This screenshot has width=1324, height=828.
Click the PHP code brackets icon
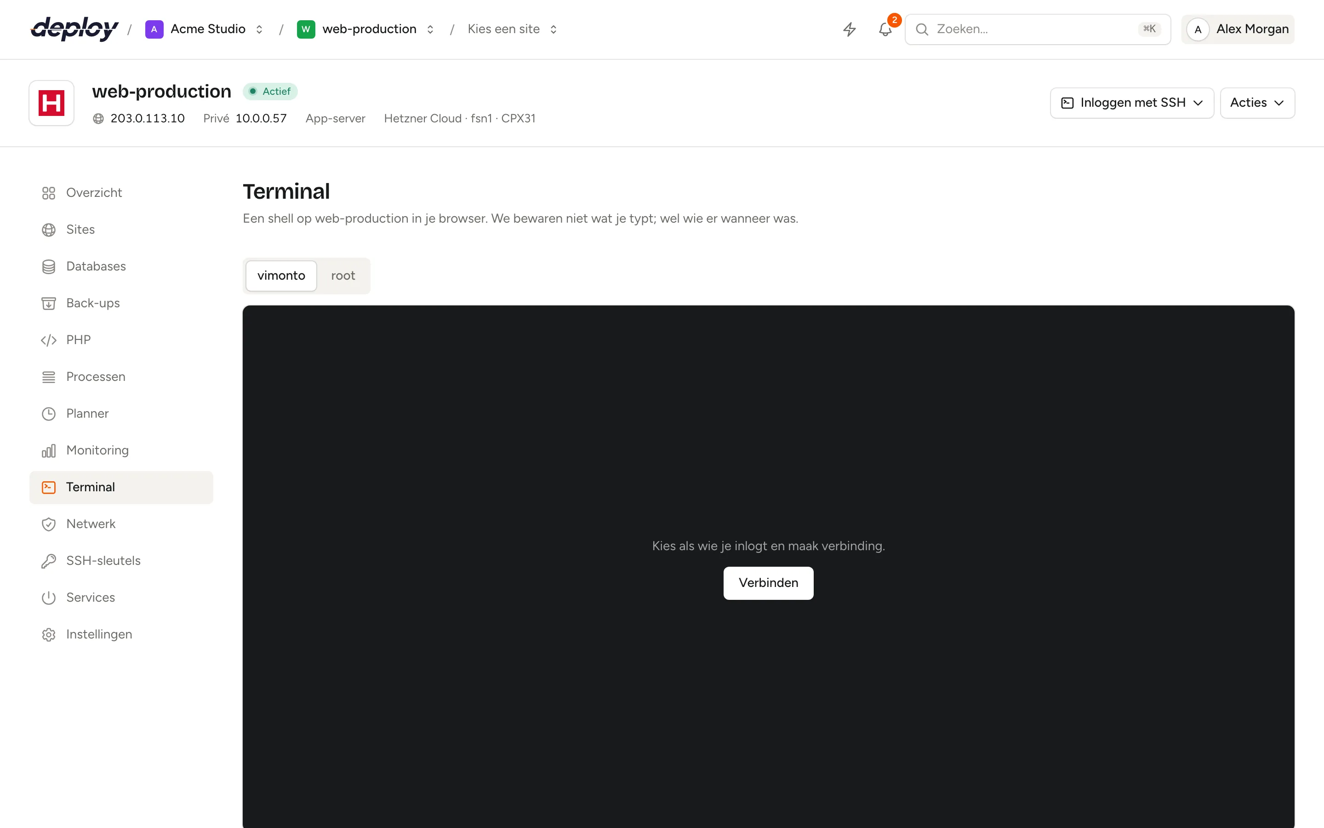click(x=49, y=340)
